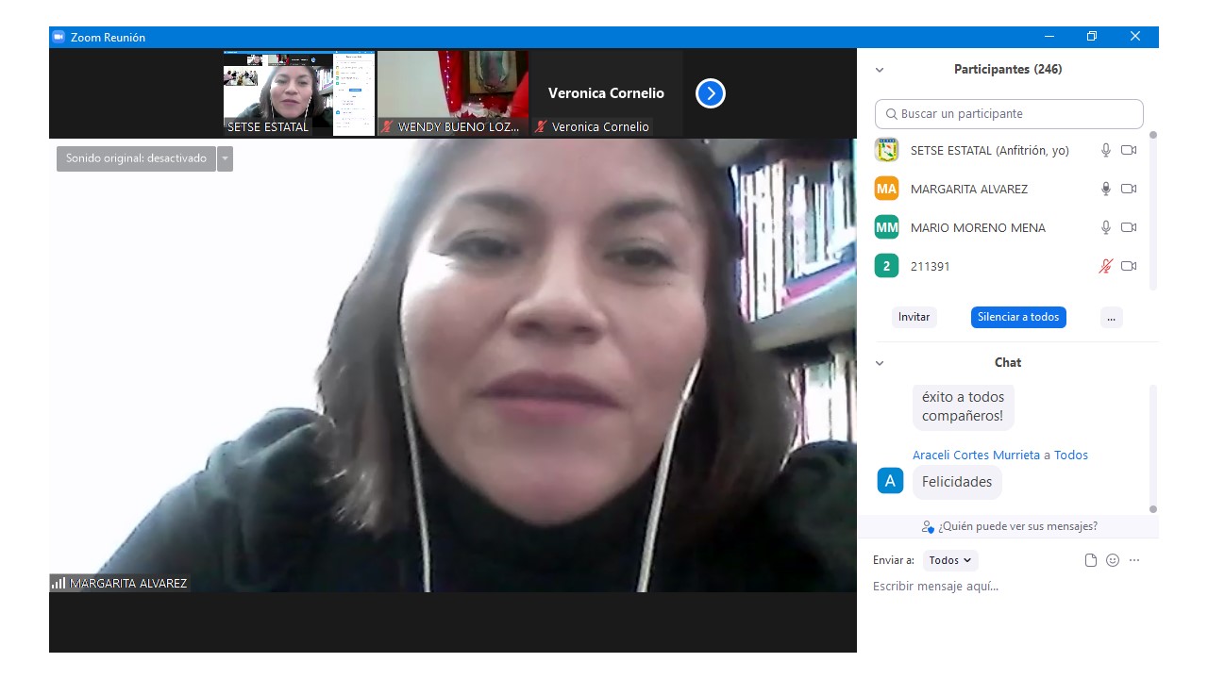Click the Todos recipient link in chat
The width and height of the screenshot is (1208, 679).
(1071, 455)
